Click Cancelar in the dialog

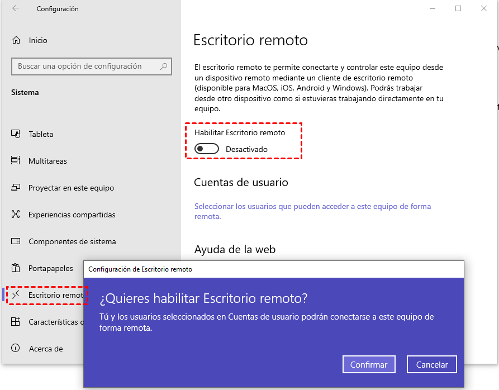pyautogui.click(x=432, y=364)
